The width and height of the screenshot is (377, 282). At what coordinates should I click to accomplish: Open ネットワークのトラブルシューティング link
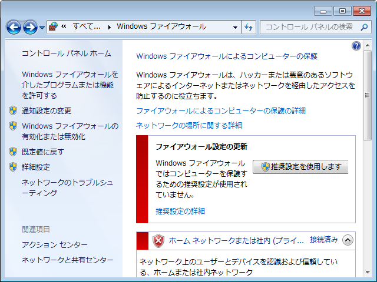[67, 188]
